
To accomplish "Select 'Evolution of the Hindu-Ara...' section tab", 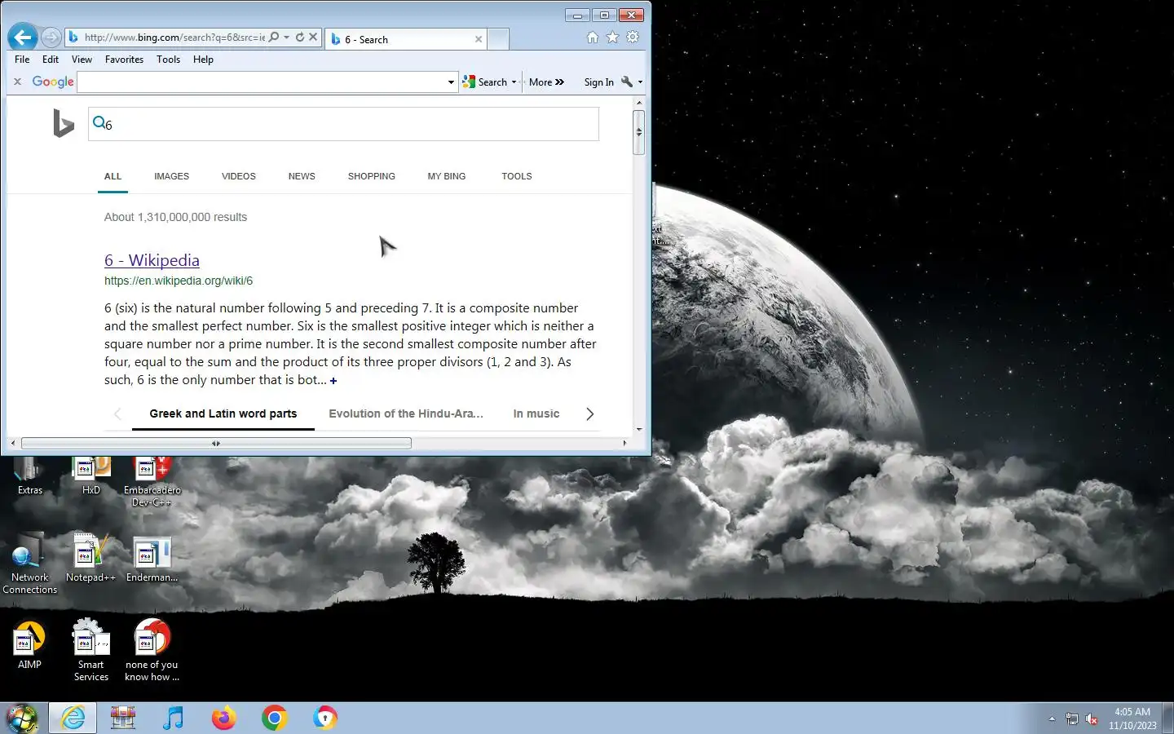I will coord(406,413).
